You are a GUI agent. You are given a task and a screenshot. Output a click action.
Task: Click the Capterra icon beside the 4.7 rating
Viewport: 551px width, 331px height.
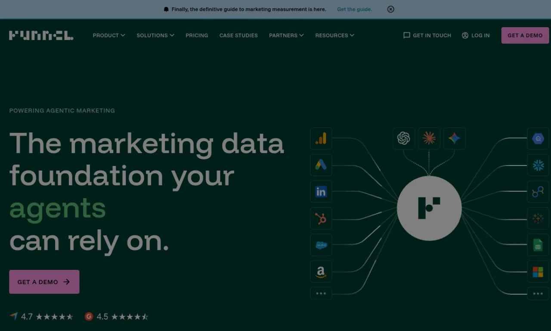pos(14,316)
